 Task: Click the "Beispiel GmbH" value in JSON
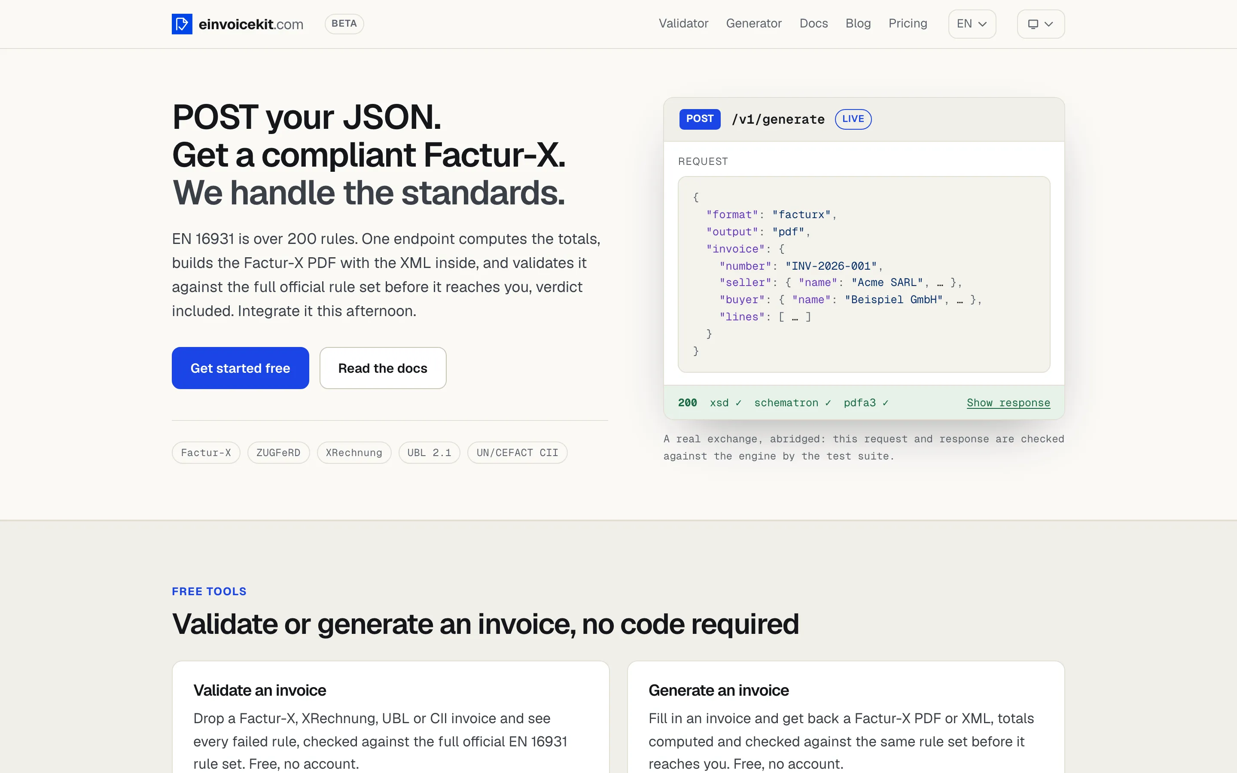(894, 300)
